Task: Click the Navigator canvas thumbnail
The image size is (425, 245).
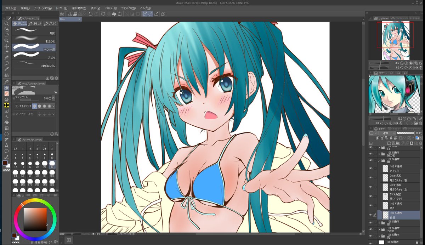Action: pyautogui.click(x=396, y=41)
